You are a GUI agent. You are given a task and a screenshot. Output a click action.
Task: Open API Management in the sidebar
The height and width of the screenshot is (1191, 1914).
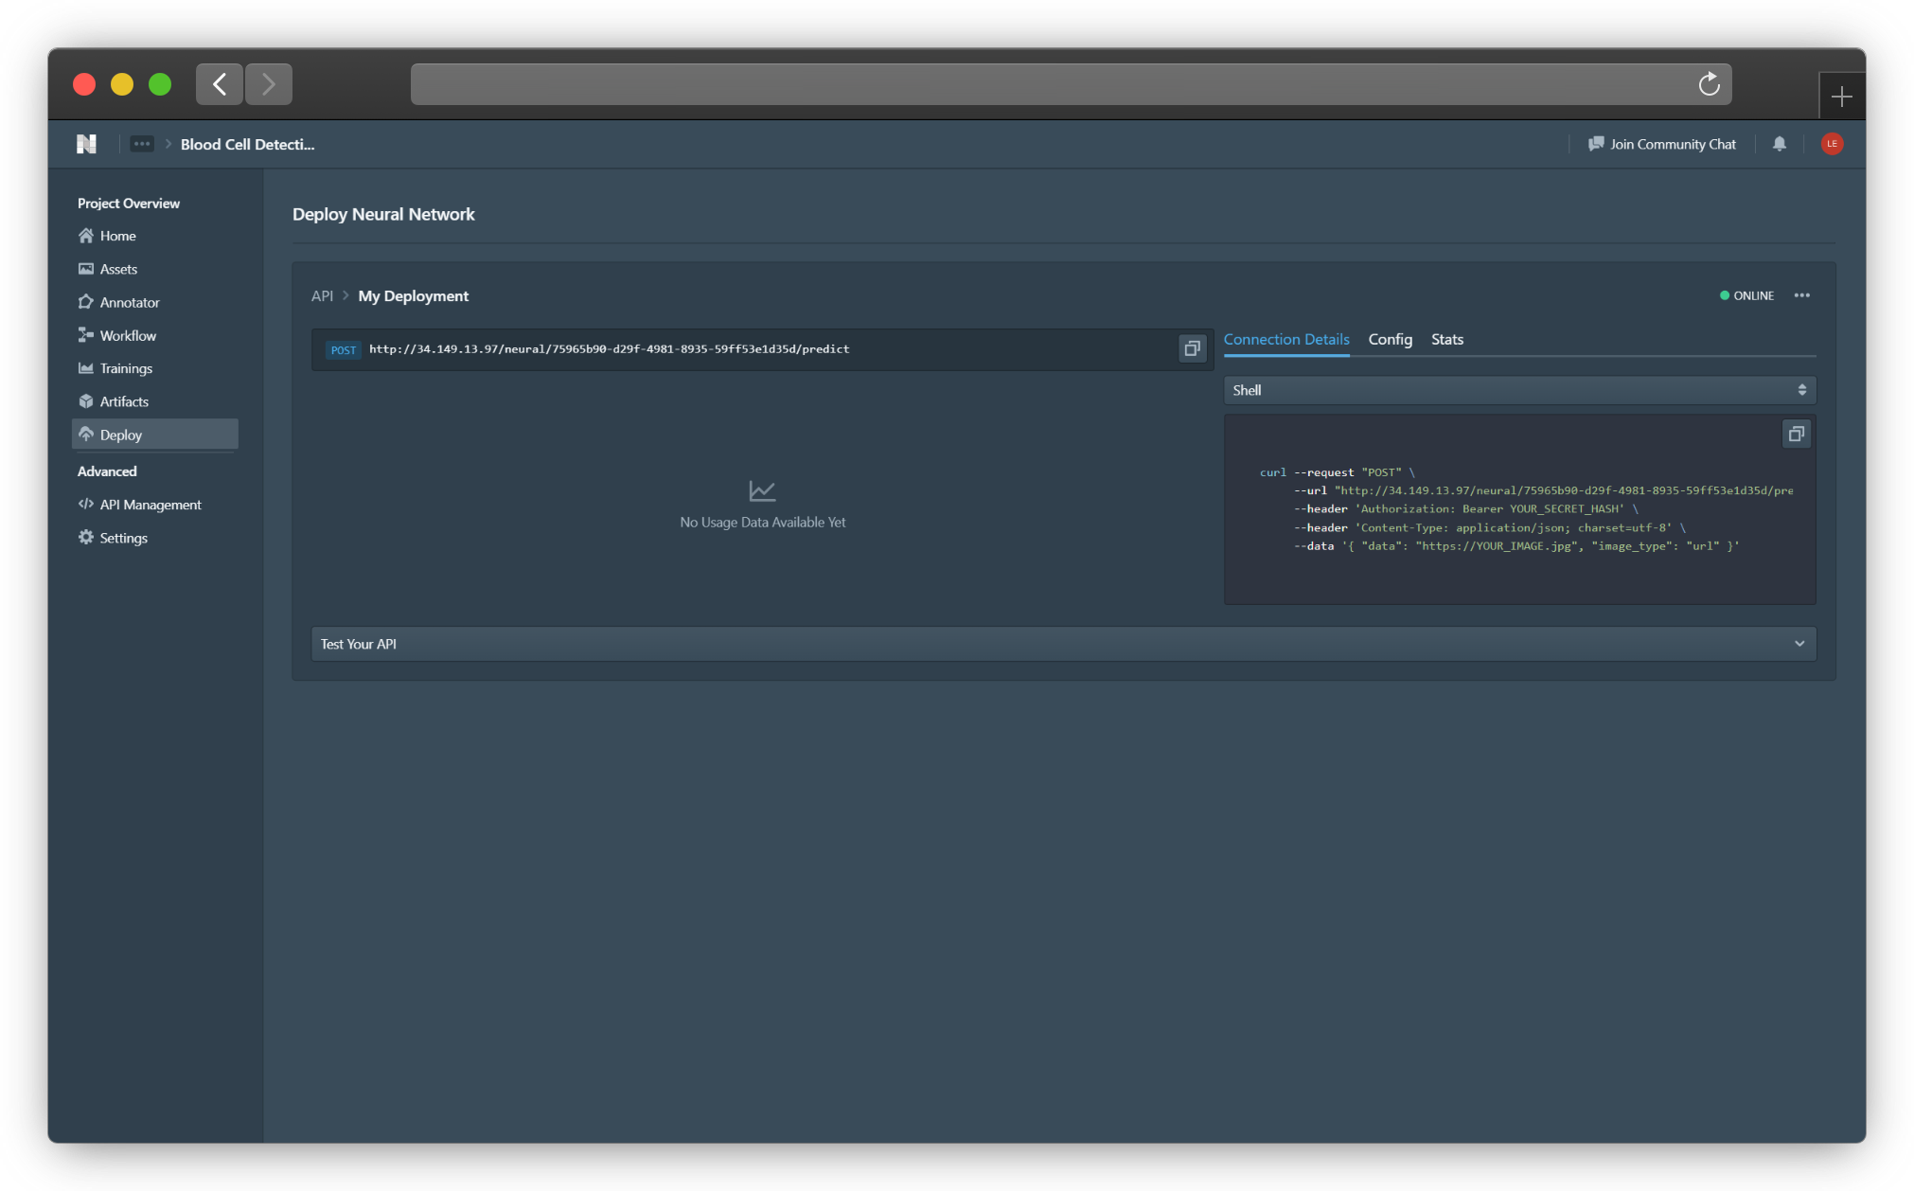point(151,505)
